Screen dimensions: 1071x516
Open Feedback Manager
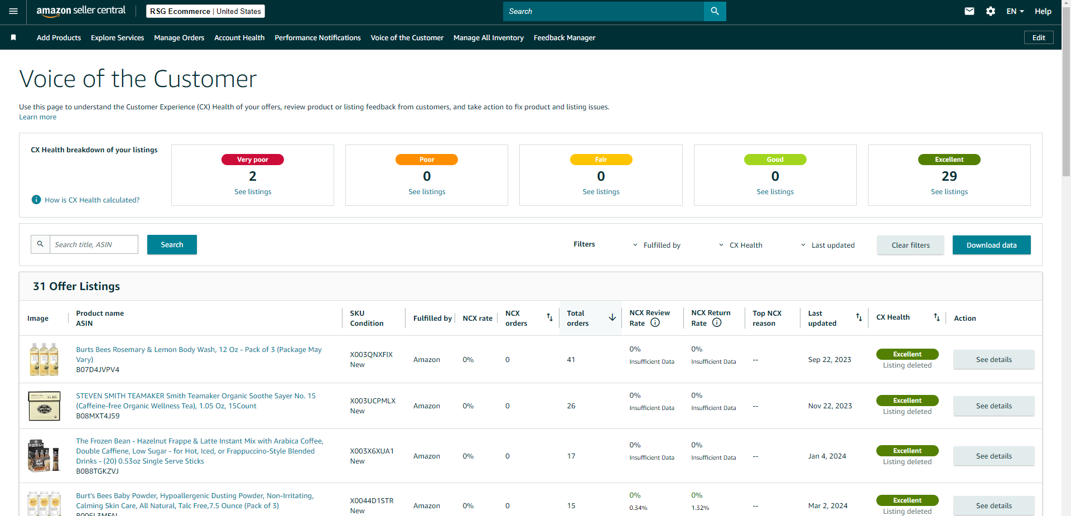coord(565,37)
